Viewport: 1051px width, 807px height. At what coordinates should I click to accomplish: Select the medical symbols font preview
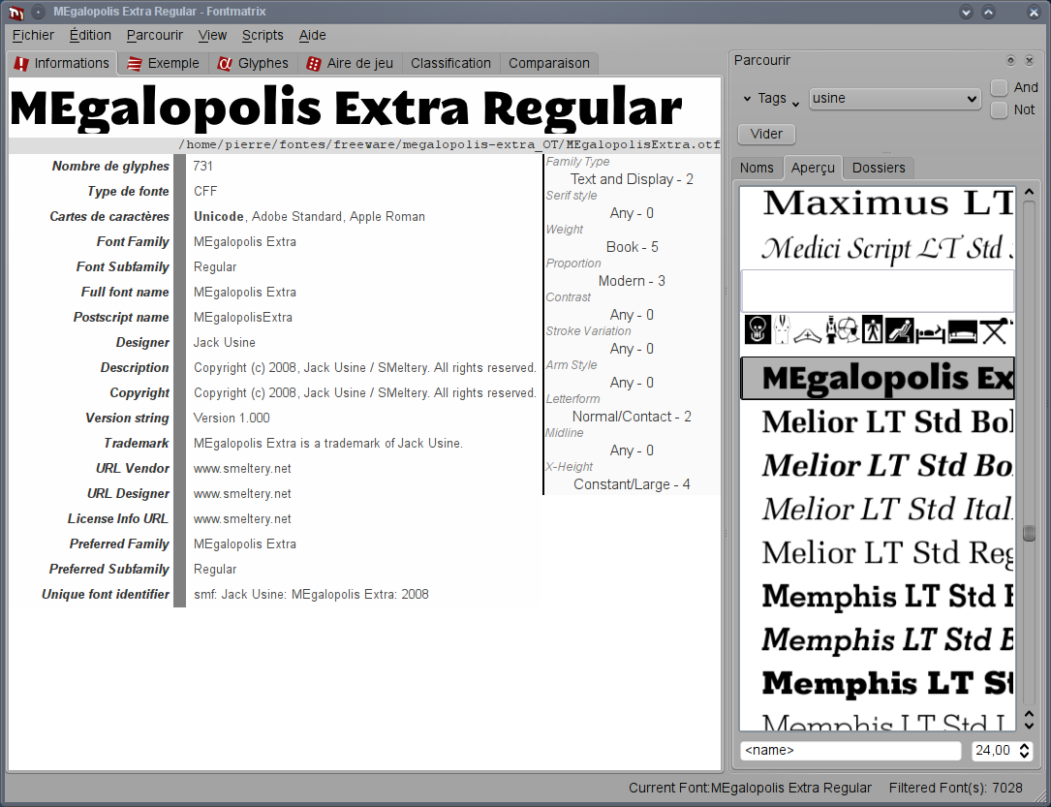click(878, 329)
